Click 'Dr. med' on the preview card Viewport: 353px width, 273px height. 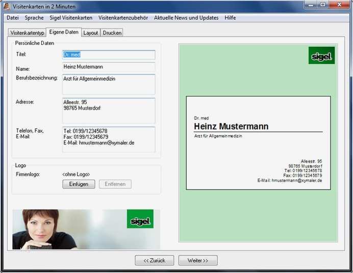pos(201,118)
